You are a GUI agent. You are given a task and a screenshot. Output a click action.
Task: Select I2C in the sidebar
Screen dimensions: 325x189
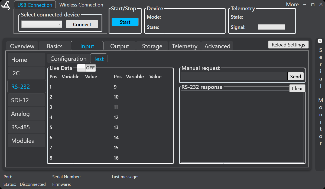[27, 73]
